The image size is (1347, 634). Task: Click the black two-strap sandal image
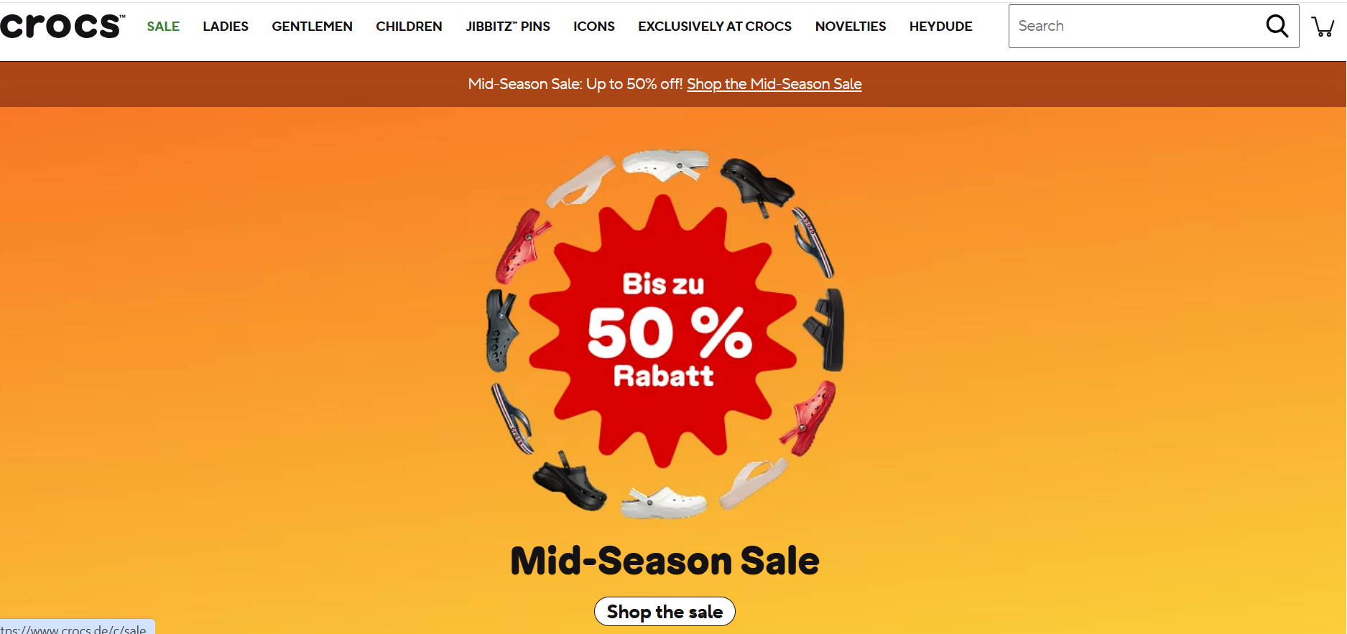(x=825, y=330)
